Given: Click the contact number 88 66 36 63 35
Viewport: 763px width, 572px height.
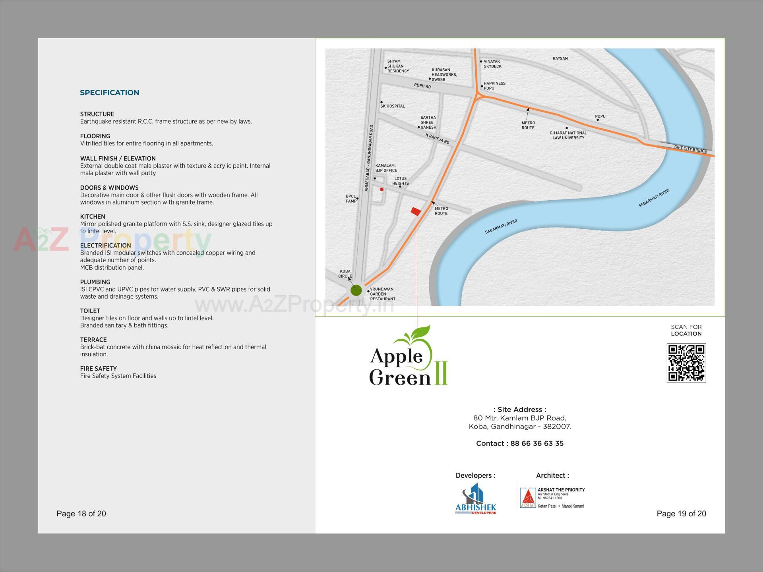Looking at the screenshot, I should coord(520,443).
